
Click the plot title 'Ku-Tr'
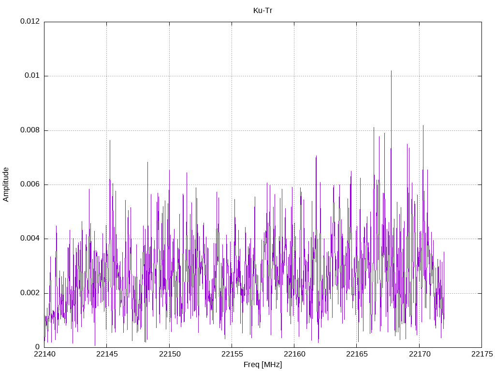pyautogui.click(x=262, y=11)
